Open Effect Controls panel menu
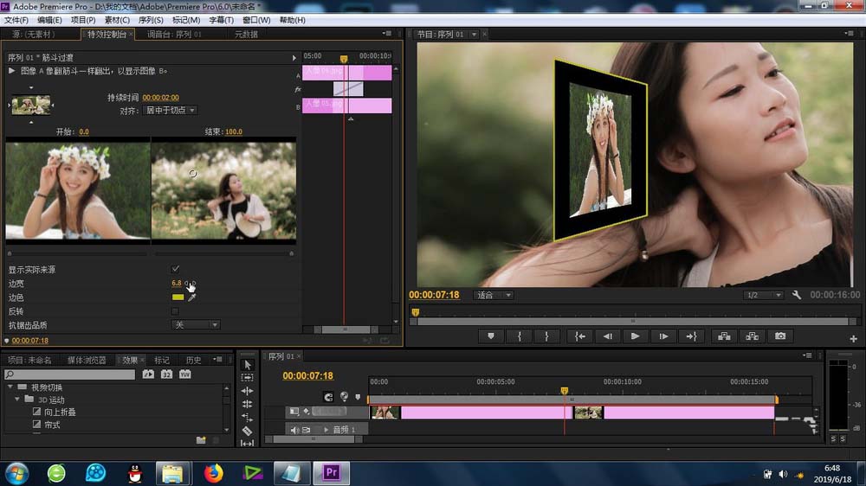 [x=387, y=34]
